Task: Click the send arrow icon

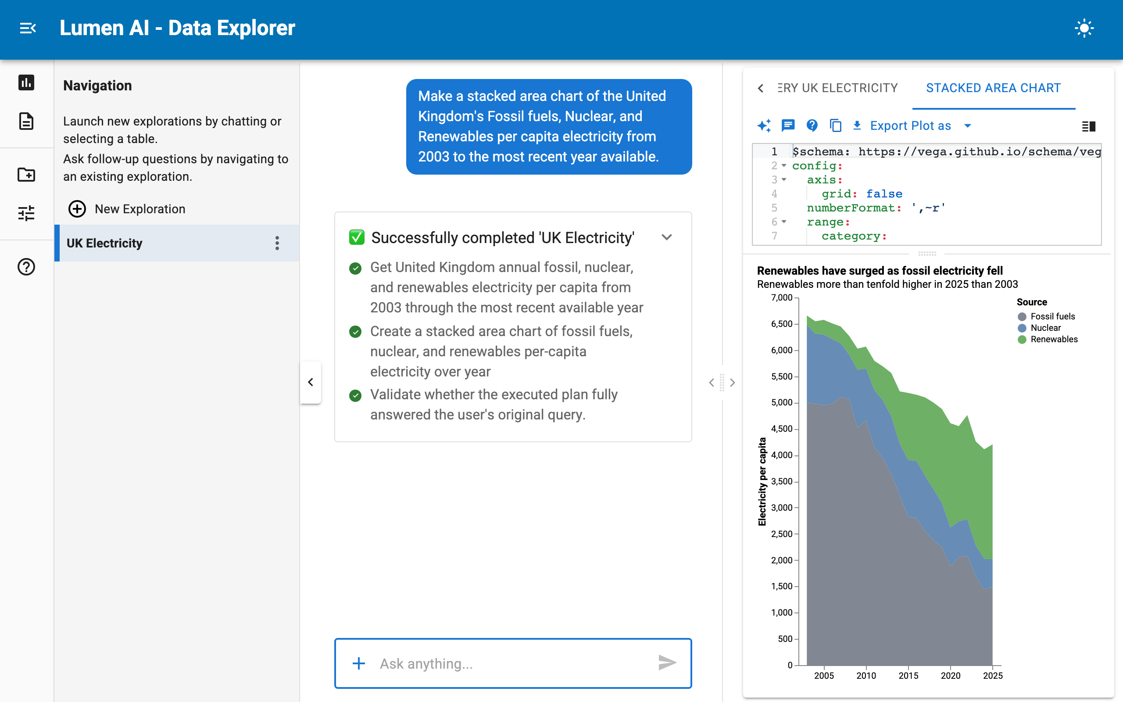Action: pyautogui.click(x=667, y=663)
